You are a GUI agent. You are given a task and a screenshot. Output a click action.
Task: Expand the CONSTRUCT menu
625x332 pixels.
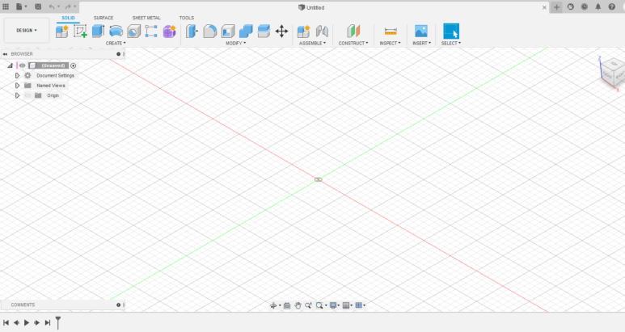point(353,43)
